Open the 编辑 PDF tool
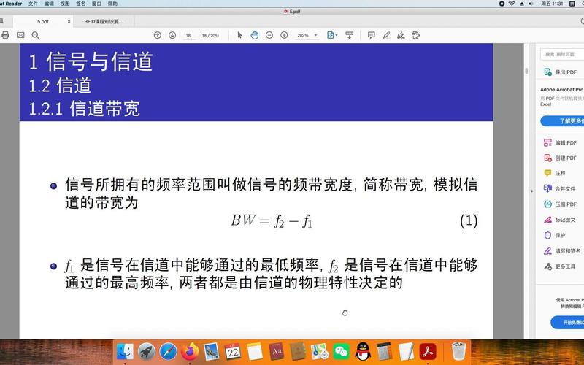This screenshot has height=365, width=584. point(560,142)
